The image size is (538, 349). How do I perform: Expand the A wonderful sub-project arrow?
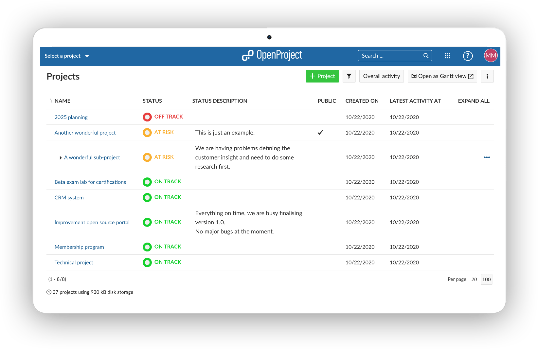pos(61,158)
